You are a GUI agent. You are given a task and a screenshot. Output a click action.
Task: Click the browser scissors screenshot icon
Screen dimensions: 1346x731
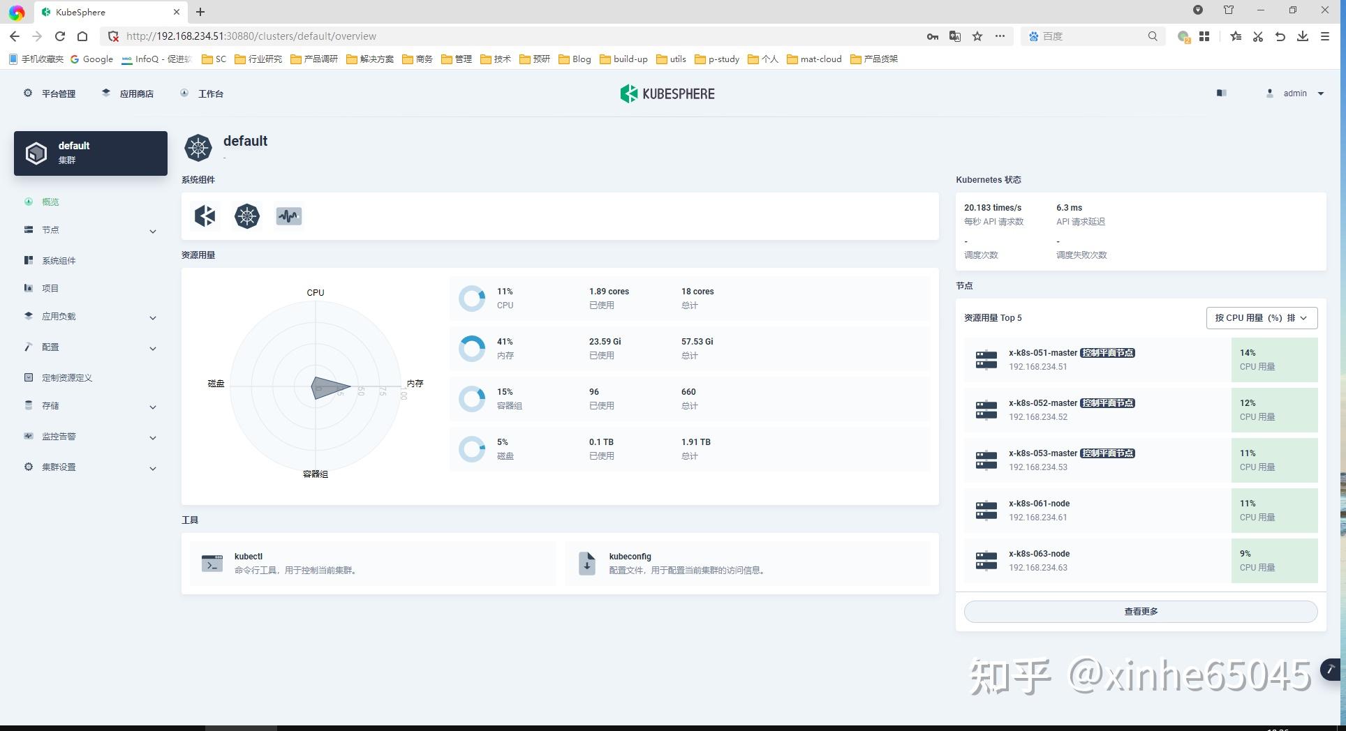pyautogui.click(x=1258, y=36)
